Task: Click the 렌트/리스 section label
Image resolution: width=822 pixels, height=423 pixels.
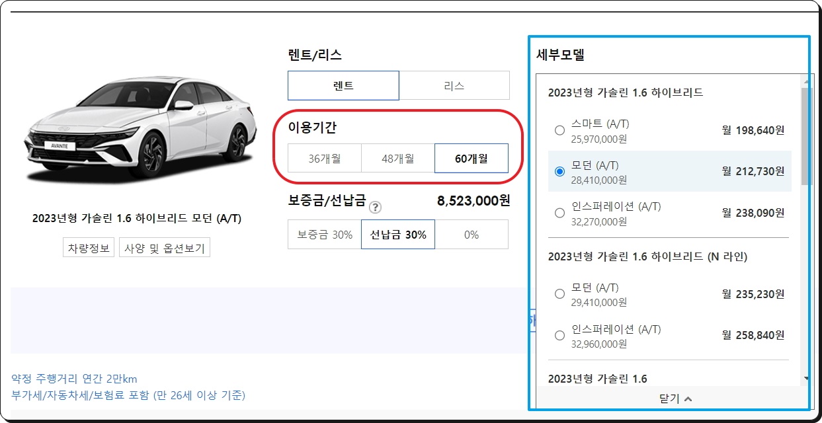Action: pyautogui.click(x=315, y=55)
